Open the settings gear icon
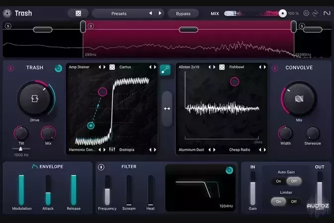Viewport: 334px width, 223px height. point(306,13)
